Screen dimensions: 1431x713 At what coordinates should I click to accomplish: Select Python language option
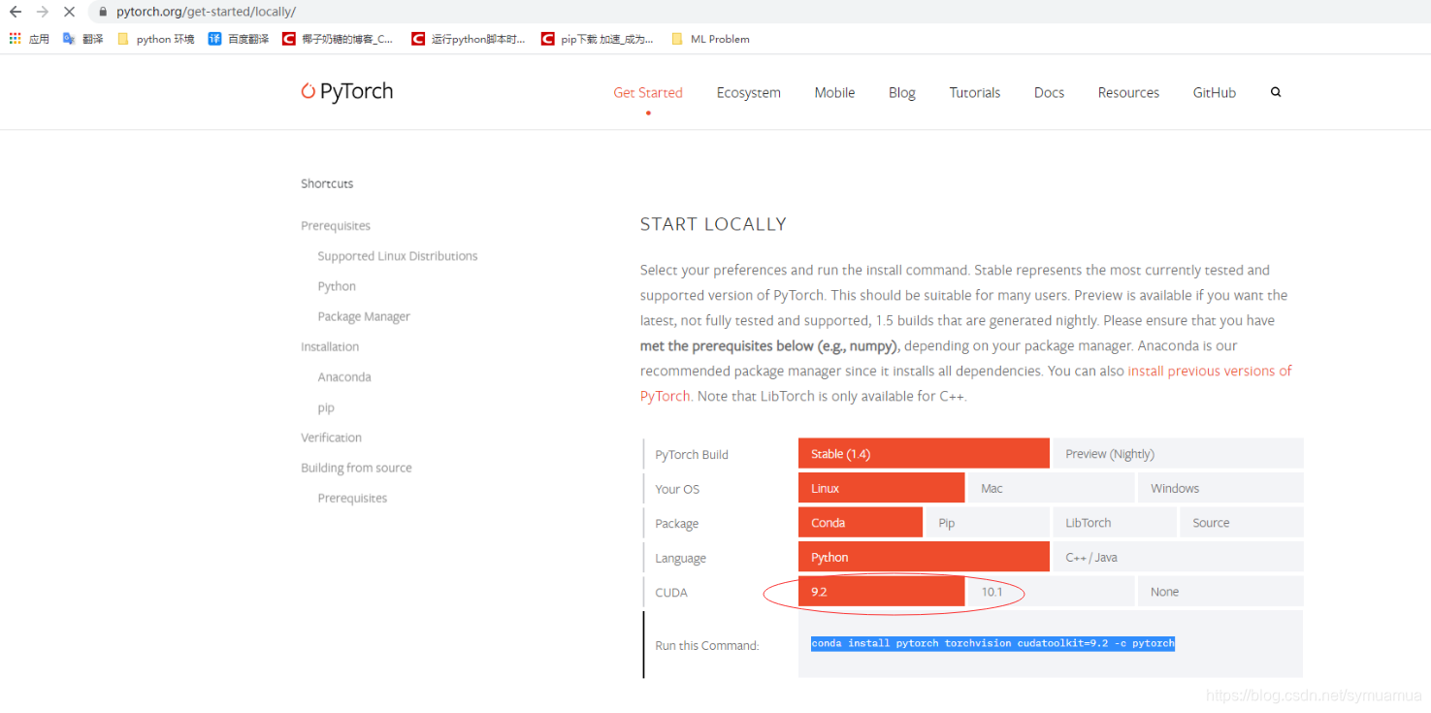point(924,557)
